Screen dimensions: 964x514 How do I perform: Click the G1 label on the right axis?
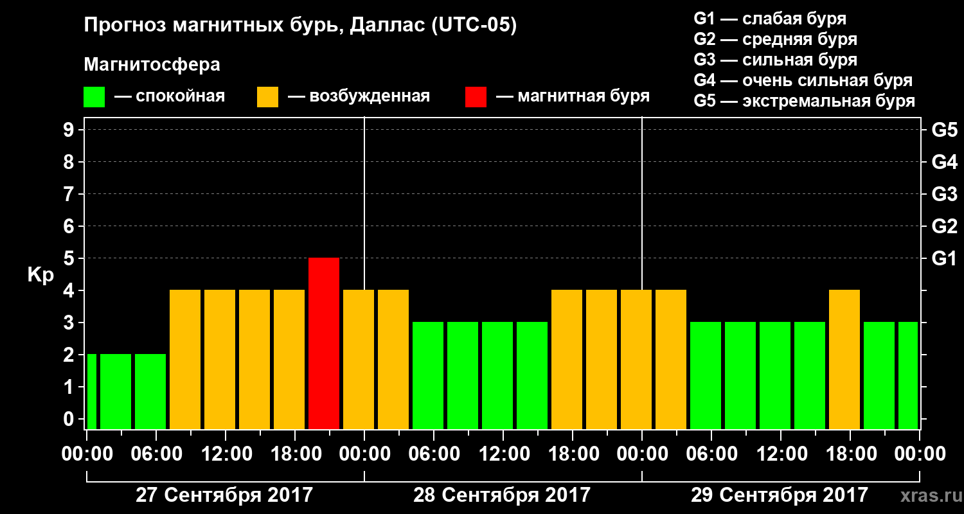coord(945,258)
